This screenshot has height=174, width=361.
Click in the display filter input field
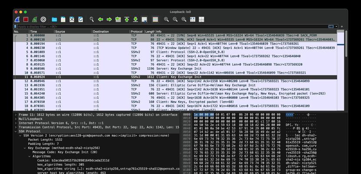tap(172, 27)
